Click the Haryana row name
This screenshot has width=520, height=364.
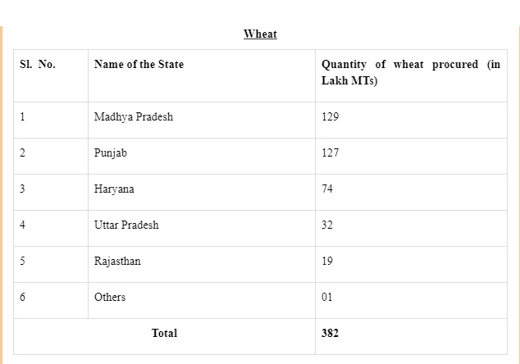pyautogui.click(x=114, y=189)
